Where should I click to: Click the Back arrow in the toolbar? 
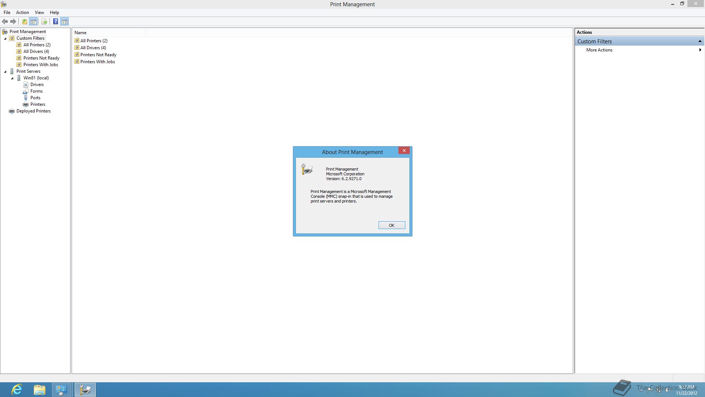point(5,22)
